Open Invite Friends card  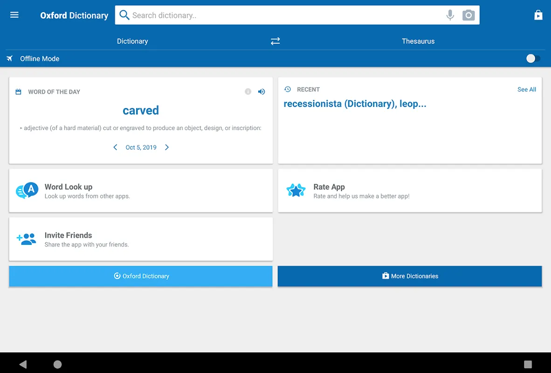click(141, 239)
